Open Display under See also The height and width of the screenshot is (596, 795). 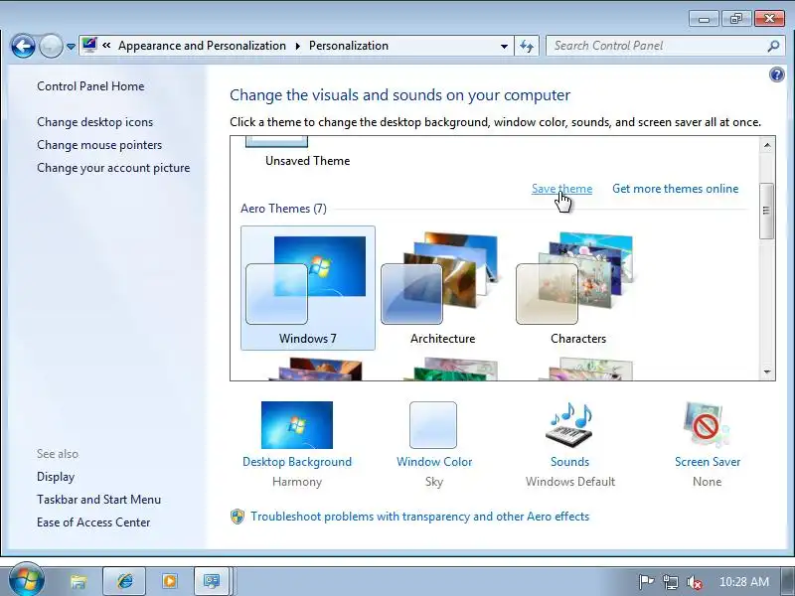(56, 477)
